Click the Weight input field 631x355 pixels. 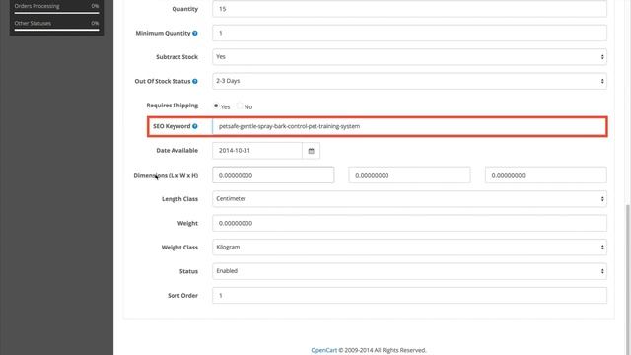pyautogui.click(x=409, y=223)
